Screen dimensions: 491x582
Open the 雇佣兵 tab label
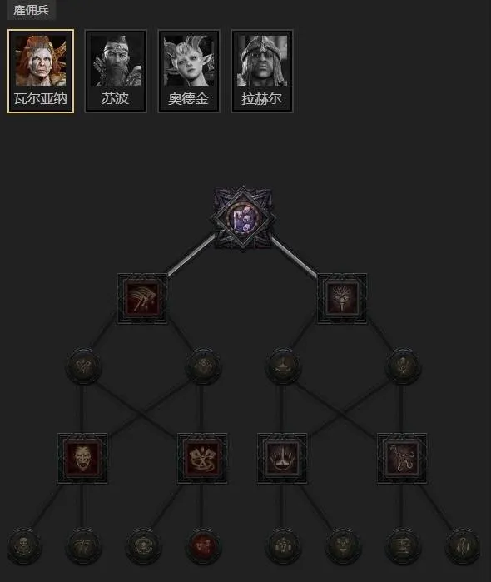coord(31,10)
